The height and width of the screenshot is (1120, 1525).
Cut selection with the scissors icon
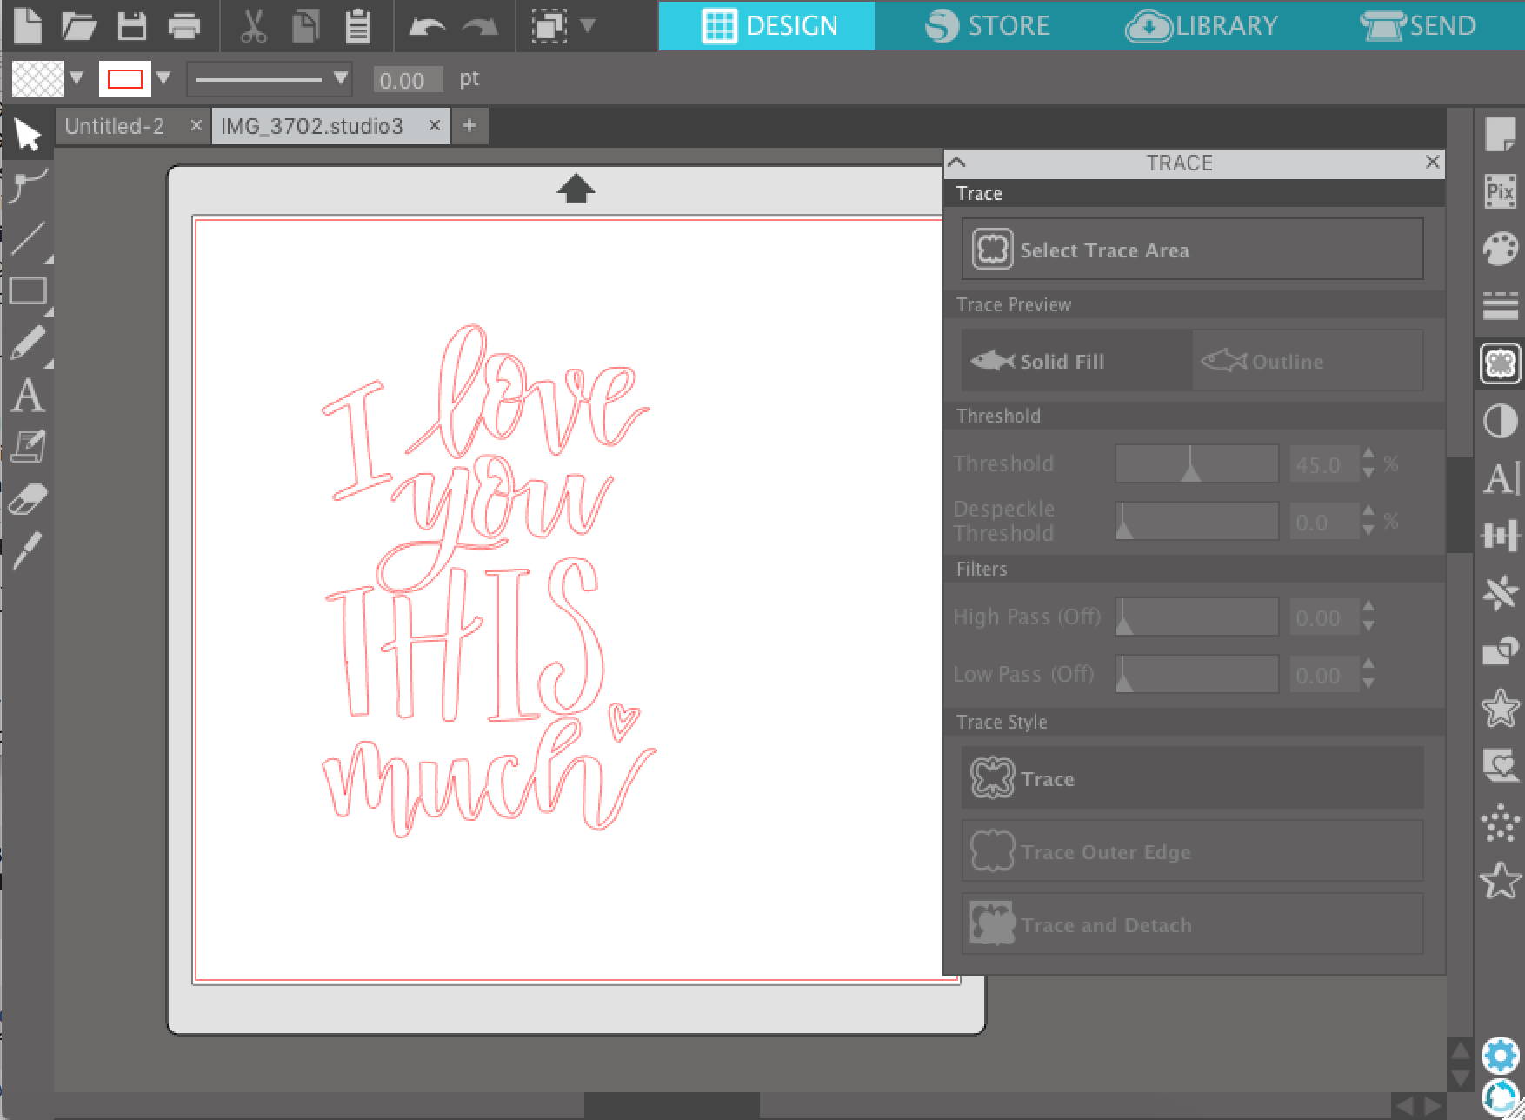253,25
